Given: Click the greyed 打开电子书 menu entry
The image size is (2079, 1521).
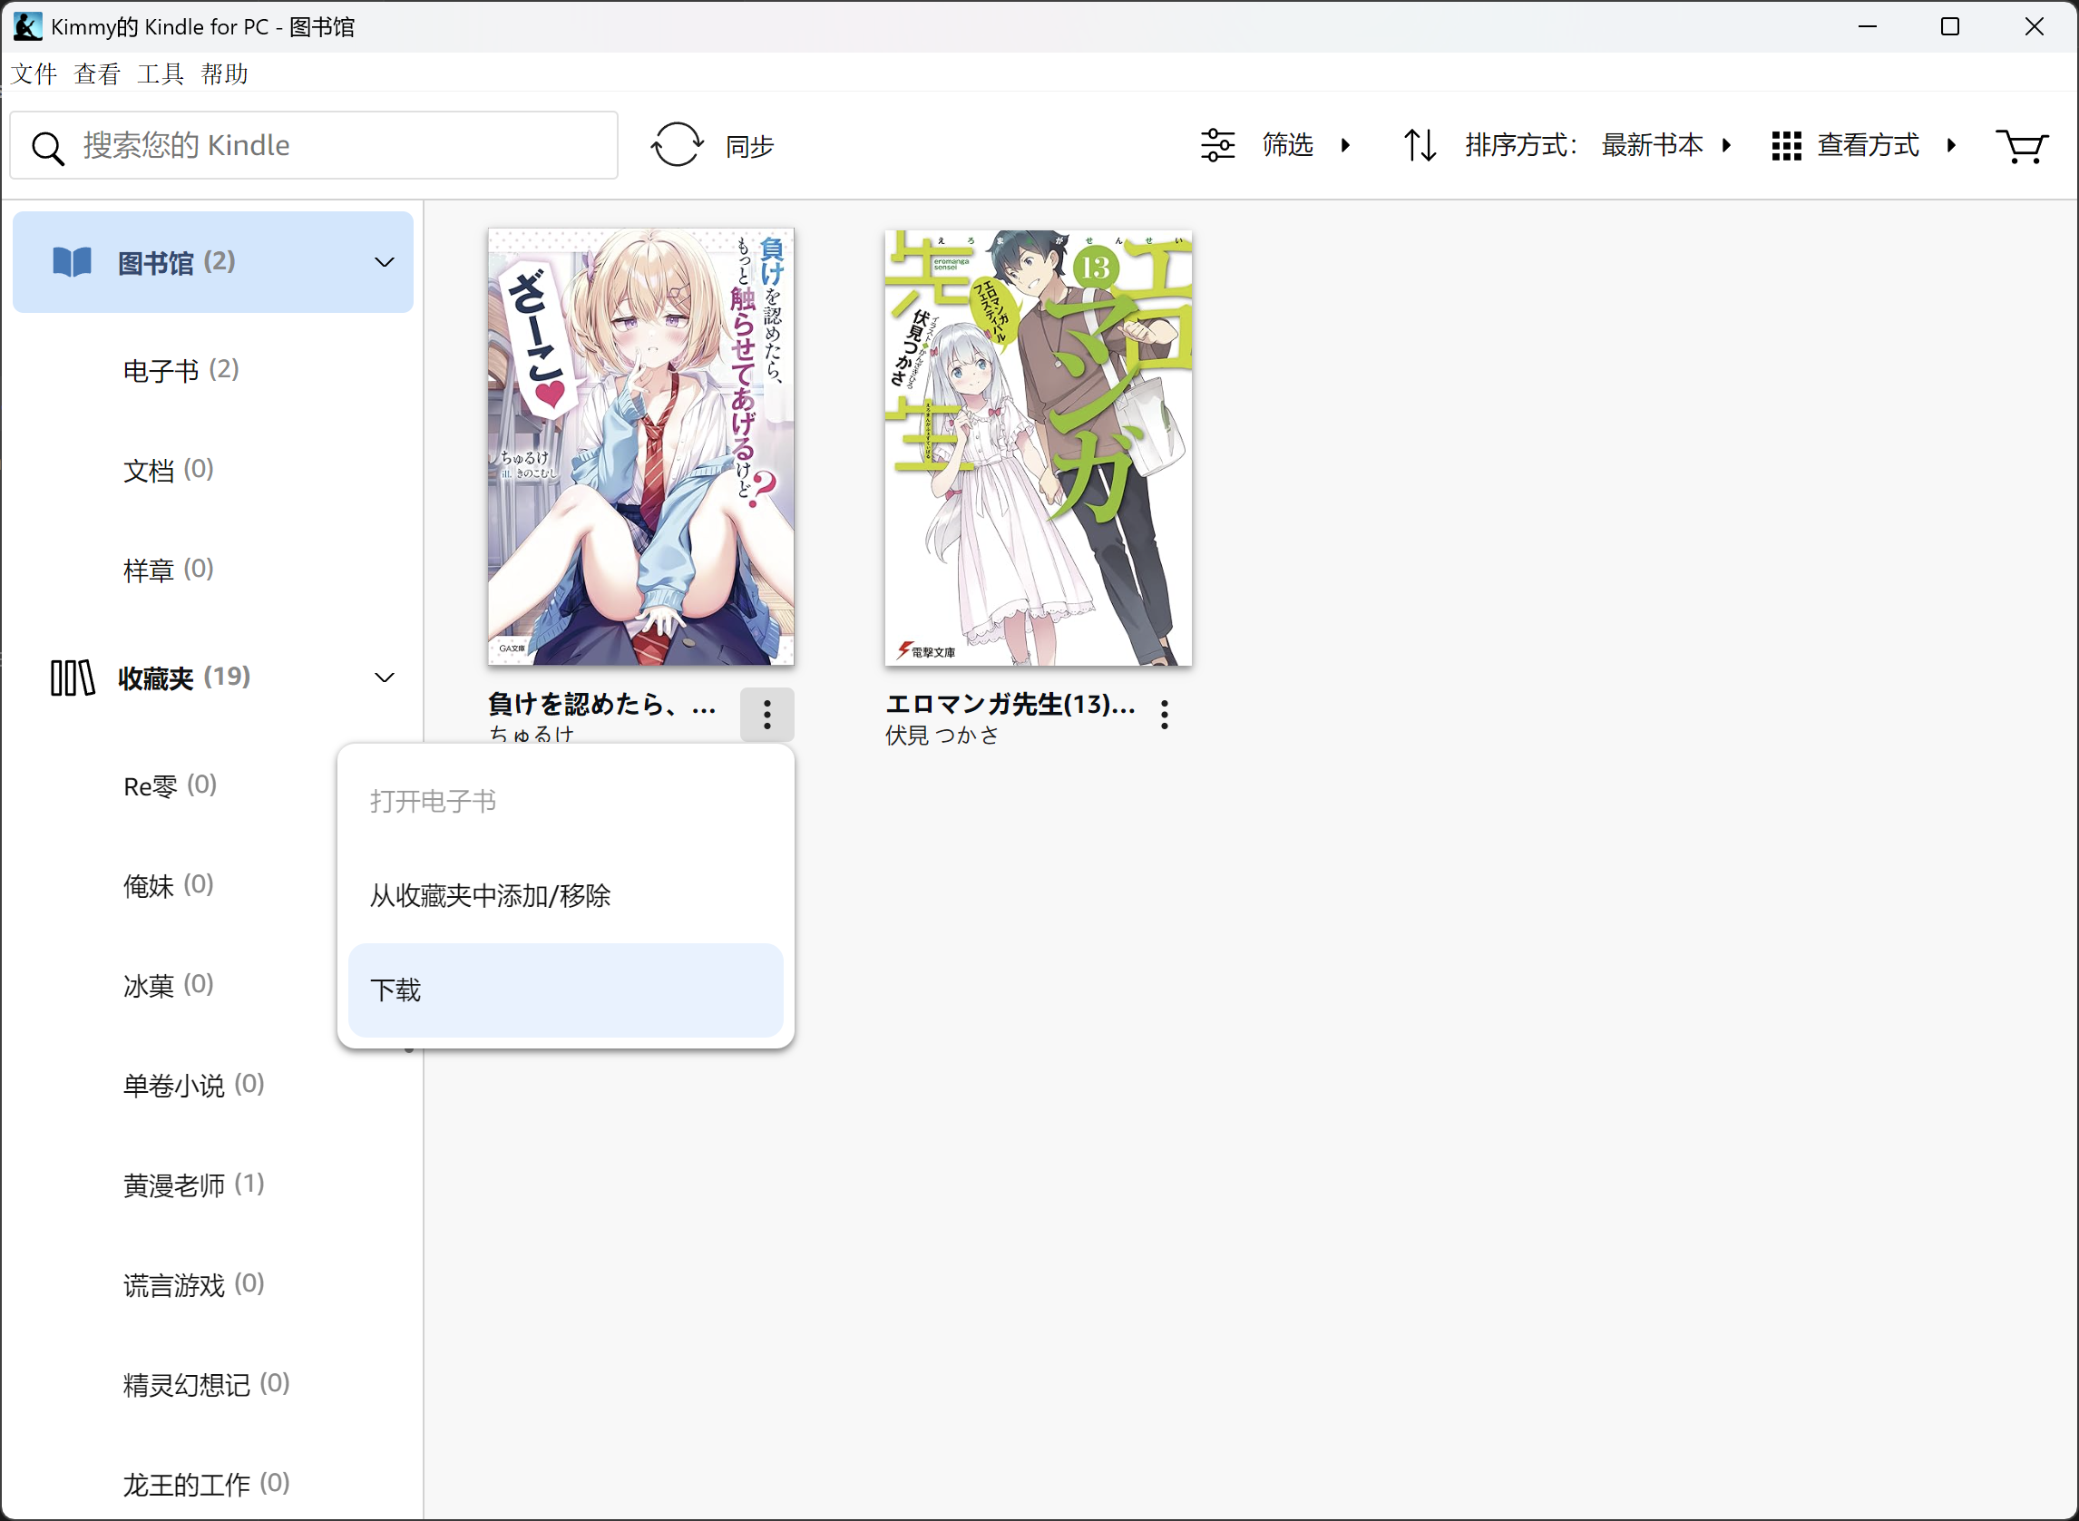Looking at the screenshot, I should (565, 801).
